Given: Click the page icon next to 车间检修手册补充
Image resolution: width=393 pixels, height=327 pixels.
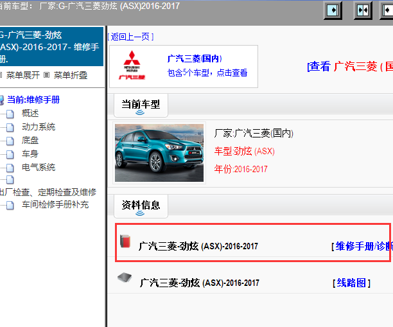Looking at the screenshot, I should pyautogui.click(x=10, y=205).
